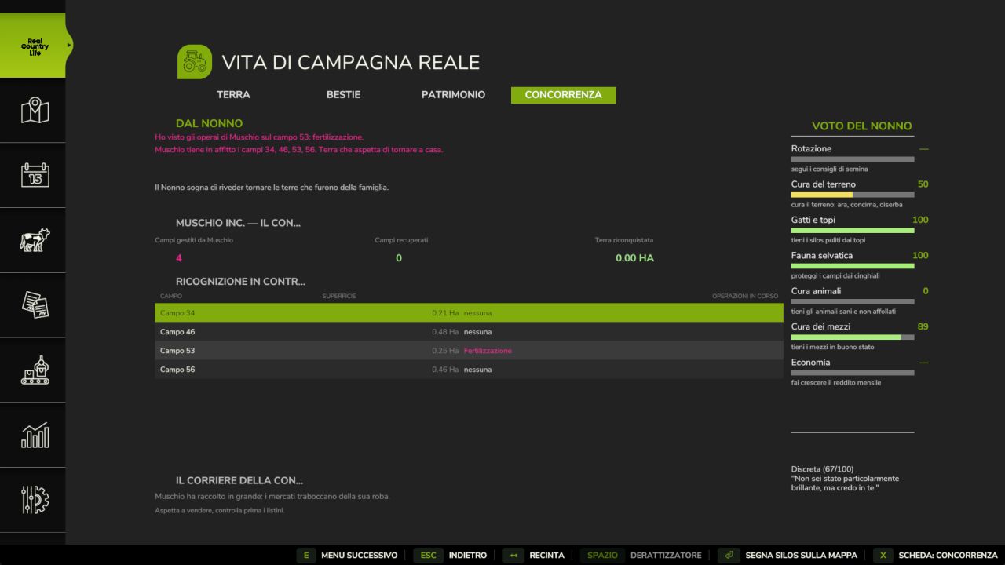The height and width of the screenshot is (565, 1005).
Task: Open the production chain icon in sidebar
Action: coord(33,370)
